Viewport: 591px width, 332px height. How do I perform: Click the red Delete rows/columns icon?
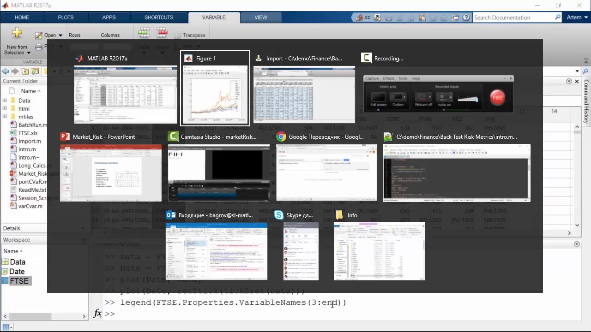click(x=162, y=32)
